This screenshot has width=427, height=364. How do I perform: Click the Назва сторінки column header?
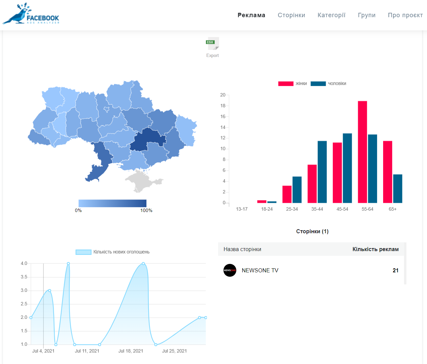242,249
